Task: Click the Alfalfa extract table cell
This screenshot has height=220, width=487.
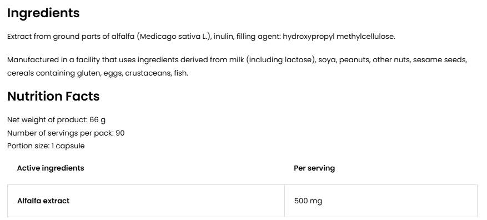Action: click(146, 201)
